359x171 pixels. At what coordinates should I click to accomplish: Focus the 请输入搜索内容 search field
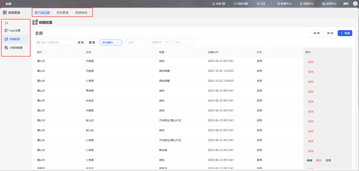(54, 42)
